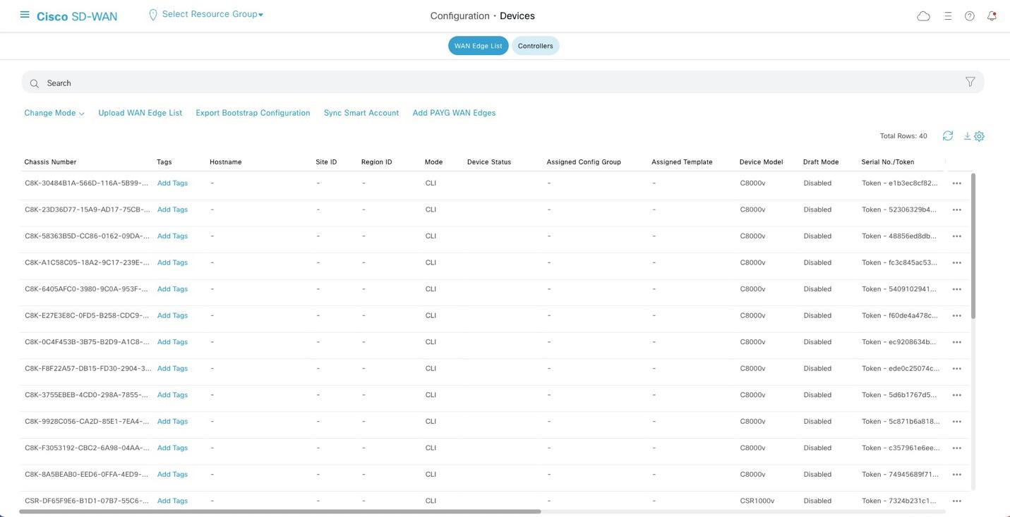Refresh the device table
Screen dimensions: 1010x517
point(948,136)
